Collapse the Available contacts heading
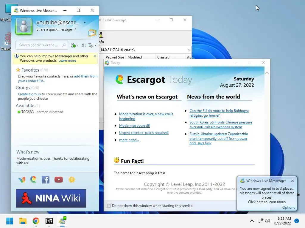 25,106
